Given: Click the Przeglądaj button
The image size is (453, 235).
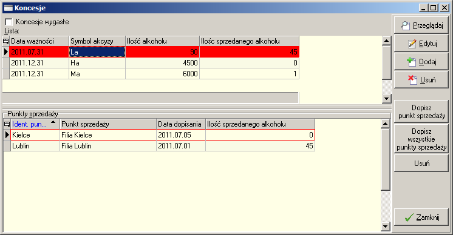Looking at the screenshot, I should click(x=421, y=25).
